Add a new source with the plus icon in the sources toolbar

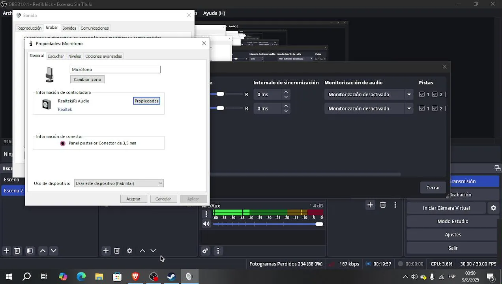click(x=106, y=251)
